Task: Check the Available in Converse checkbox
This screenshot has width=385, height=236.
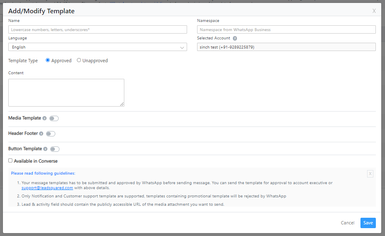Action: click(x=10, y=161)
